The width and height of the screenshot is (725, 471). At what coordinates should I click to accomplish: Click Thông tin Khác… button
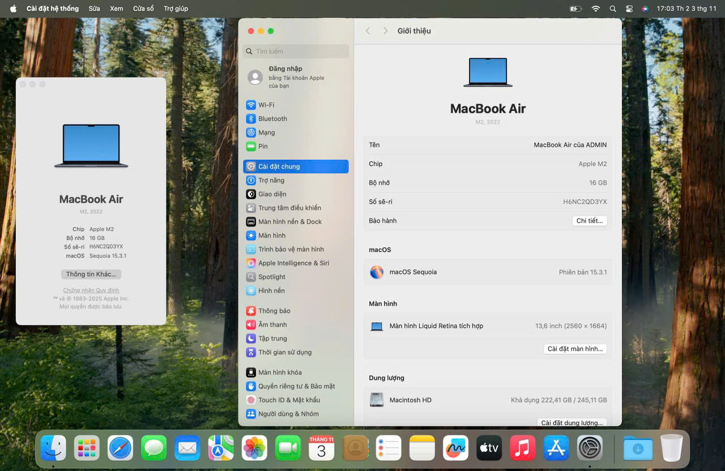pos(91,274)
